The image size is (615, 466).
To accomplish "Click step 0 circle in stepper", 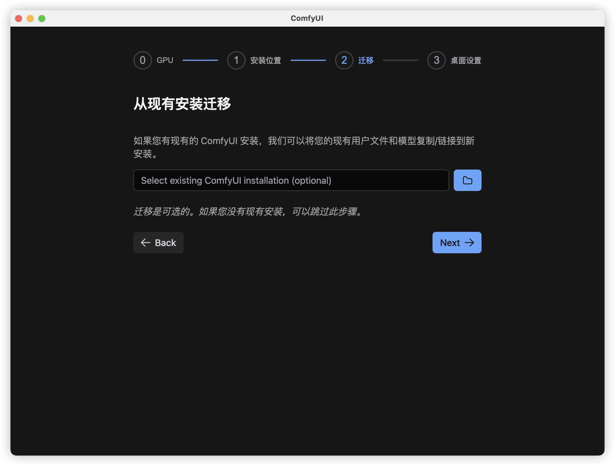I will (x=142, y=60).
